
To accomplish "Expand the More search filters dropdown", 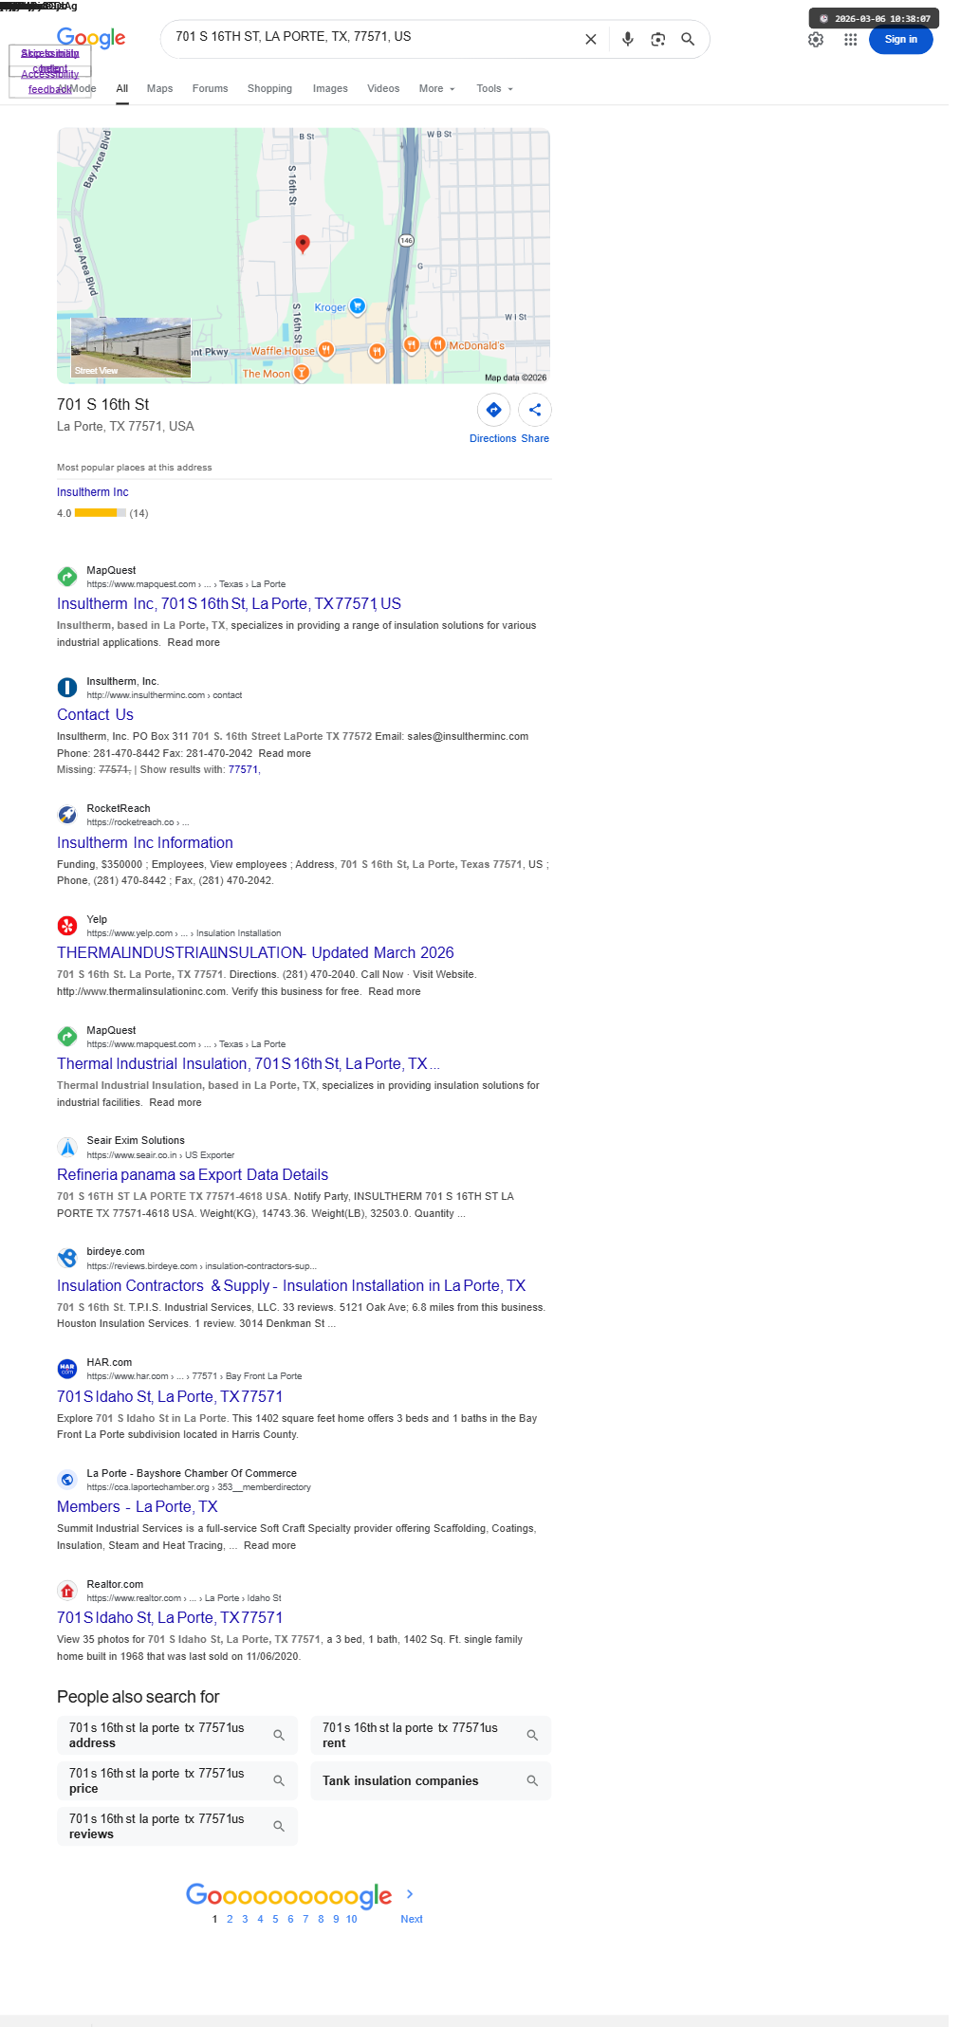I will pyautogui.click(x=437, y=88).
